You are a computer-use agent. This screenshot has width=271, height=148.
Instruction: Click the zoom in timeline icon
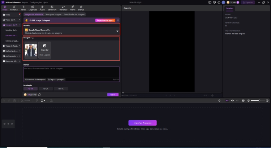coord(267,101)
